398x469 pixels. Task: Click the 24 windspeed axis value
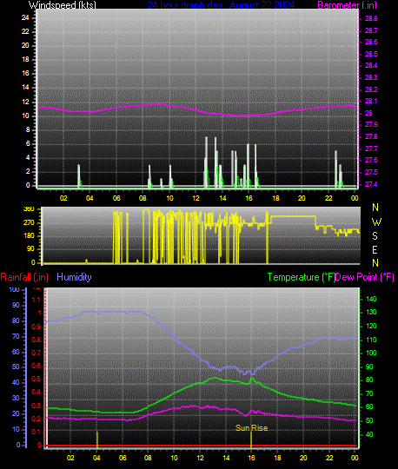[25, 17]
